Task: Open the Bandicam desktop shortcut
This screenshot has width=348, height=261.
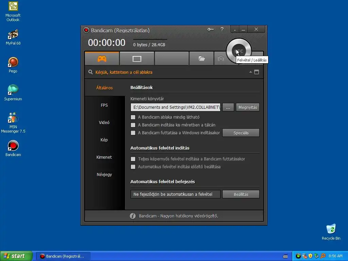Action: tap(13, 148)
